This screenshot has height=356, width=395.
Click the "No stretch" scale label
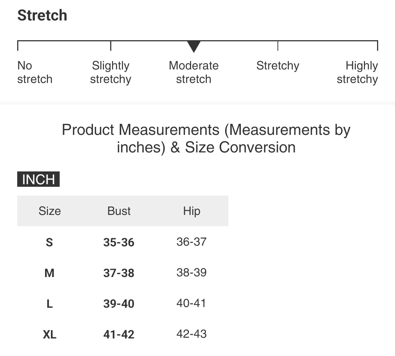(34, 72)
